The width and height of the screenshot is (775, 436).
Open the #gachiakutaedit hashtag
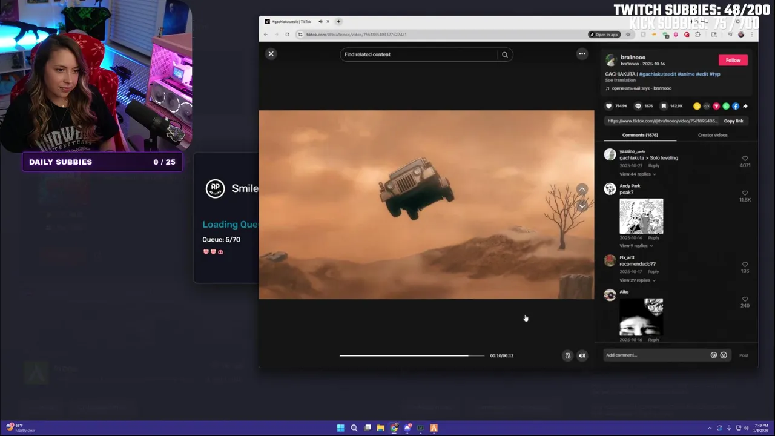tap(658, 74)
